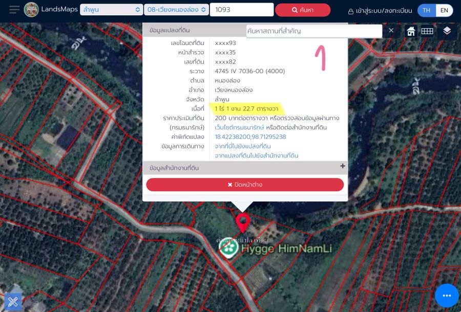Screen dimensions: 461x312
Task: Clear the place search with X
Action: 391,31
